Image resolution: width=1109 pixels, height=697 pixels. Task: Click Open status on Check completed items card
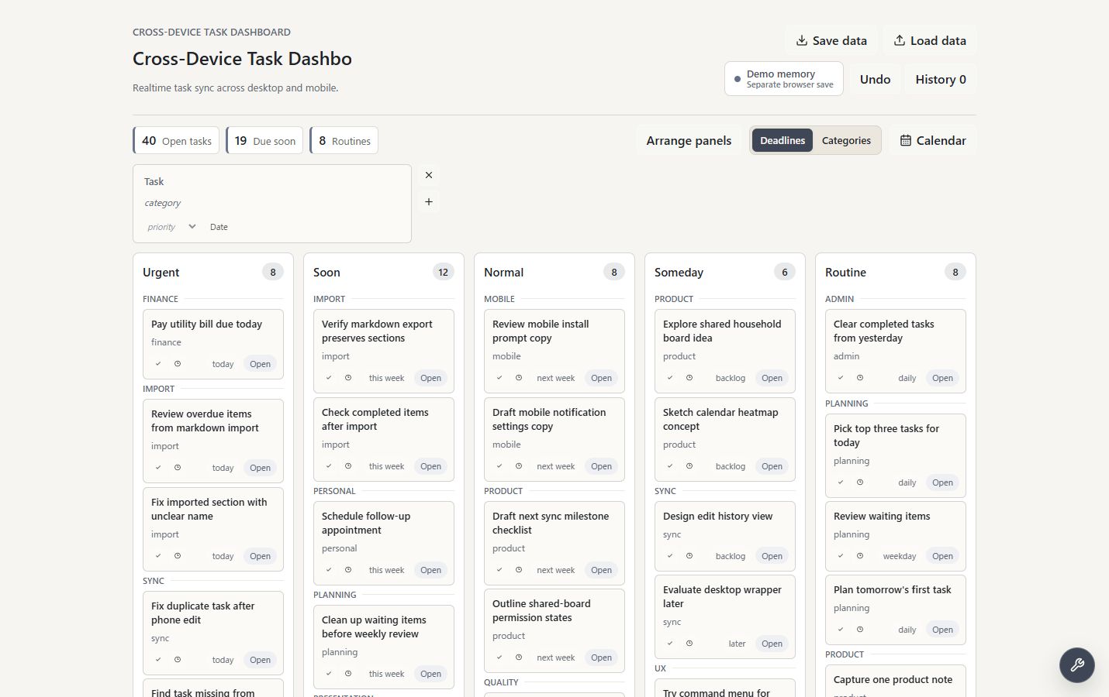[x=430, y=466]
